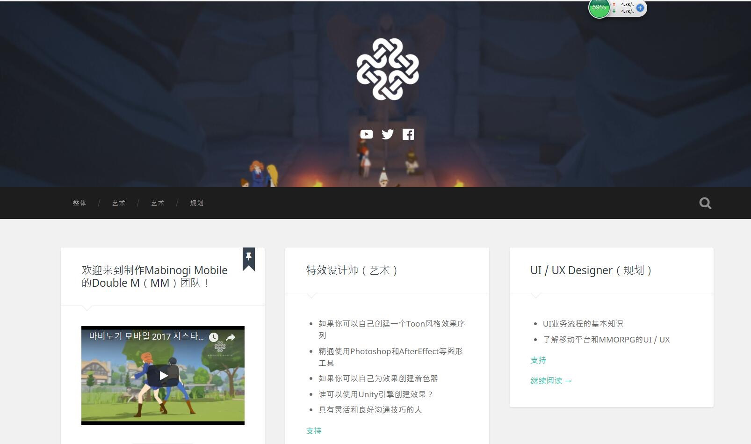Click the bullet UI业务流程的基本知识
The width and height of the screenshot is (751, 444).
coord(583,324)
